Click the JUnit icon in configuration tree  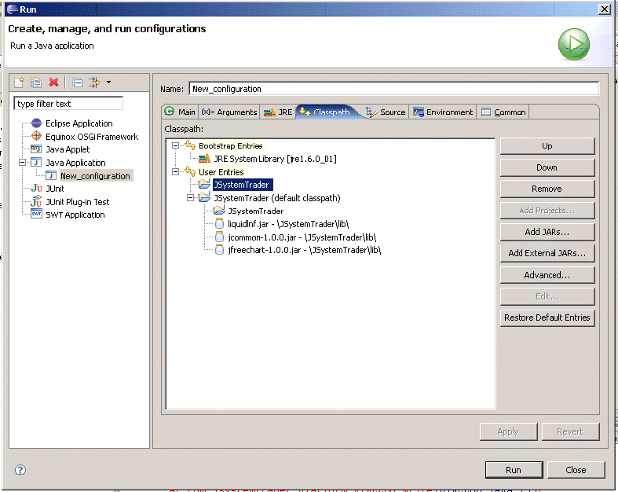coord(36,188)
